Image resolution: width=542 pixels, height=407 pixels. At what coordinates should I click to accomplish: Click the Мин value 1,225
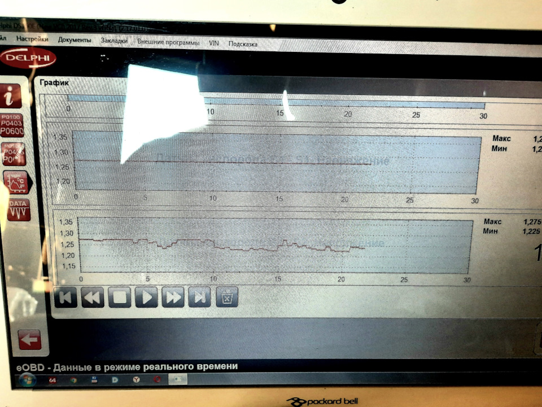[531, 231]
